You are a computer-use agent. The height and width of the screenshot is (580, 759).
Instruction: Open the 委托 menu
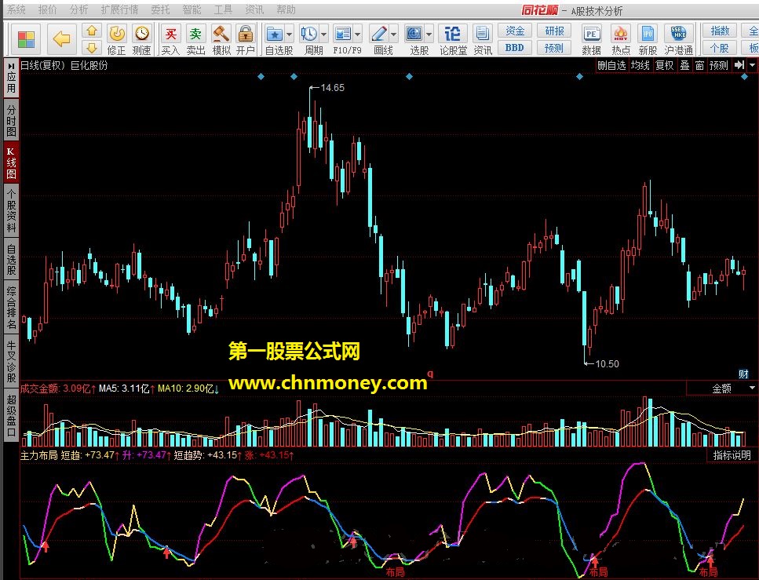[x=160, y=9]
